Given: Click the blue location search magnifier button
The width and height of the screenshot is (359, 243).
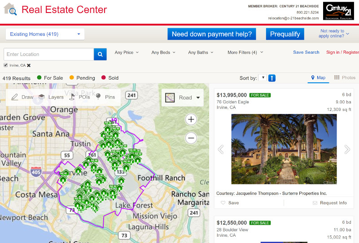Looking at the screenshot, I should click(100, 54).
